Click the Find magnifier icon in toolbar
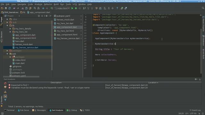The width and height of the screenshot is (205, 115). pos(35,8)
